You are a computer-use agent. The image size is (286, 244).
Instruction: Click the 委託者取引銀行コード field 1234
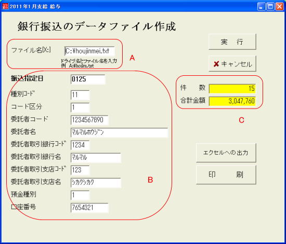coord(80,145)
